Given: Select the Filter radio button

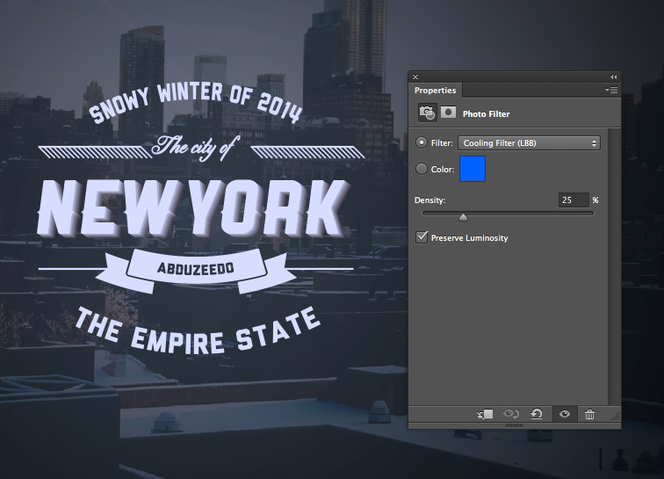Looking at the screenshot, I should coord(422,142).
